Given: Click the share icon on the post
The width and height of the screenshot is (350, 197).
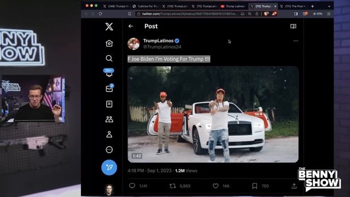Looking at the screenshot, I should pyautogui.click(x=294, y=186).
